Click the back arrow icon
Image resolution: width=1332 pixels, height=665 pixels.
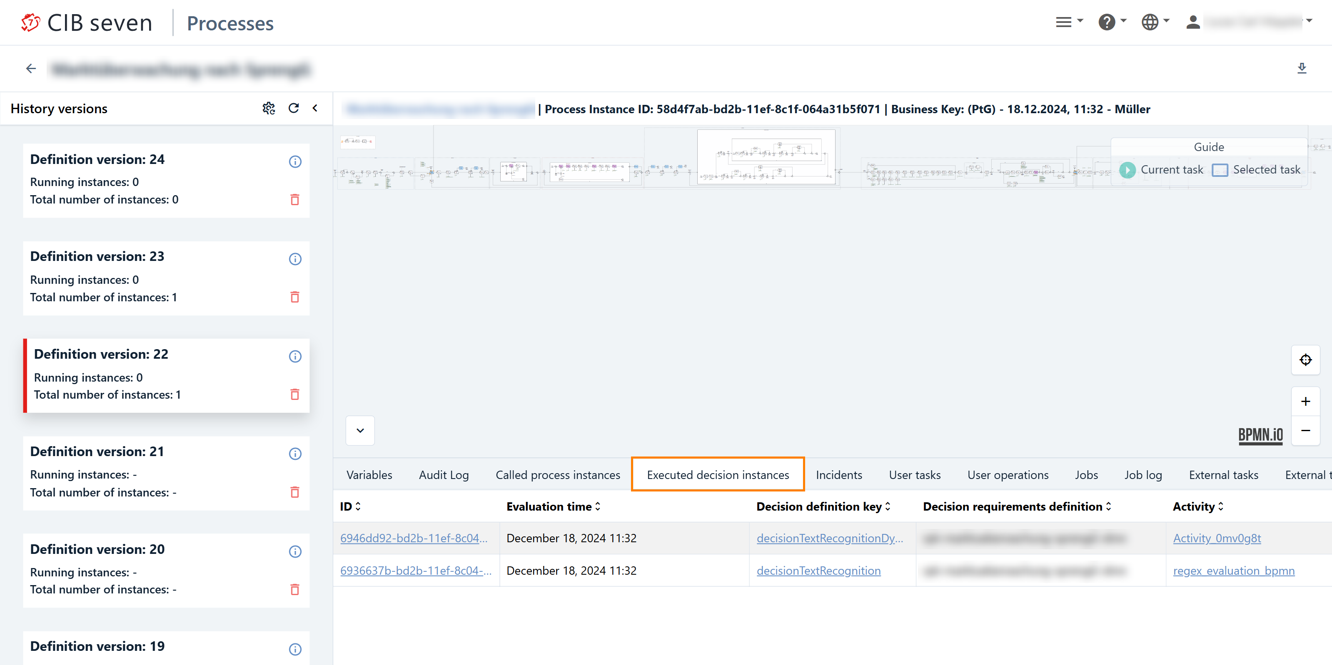(31, 69)
